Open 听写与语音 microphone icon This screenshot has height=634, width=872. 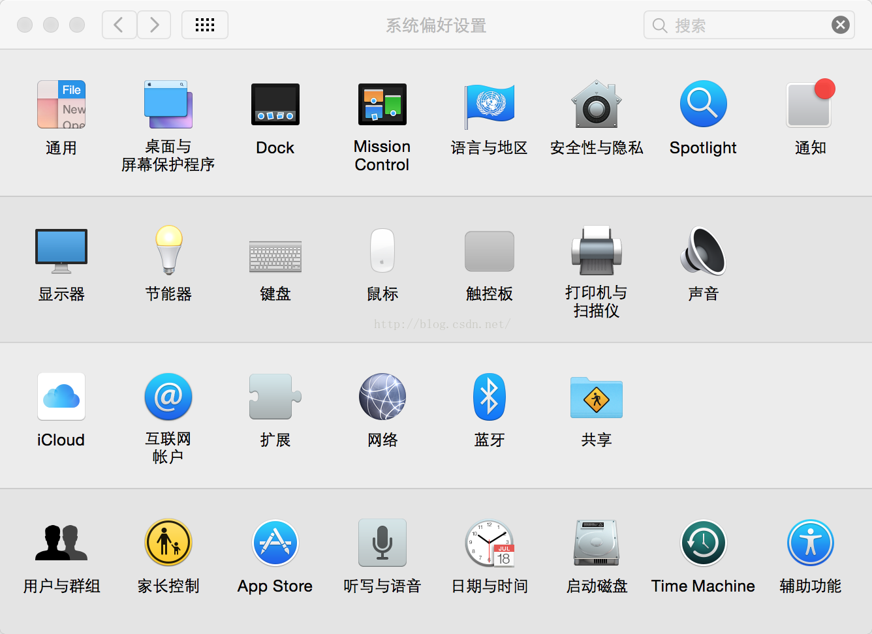(x=382, y=543)
